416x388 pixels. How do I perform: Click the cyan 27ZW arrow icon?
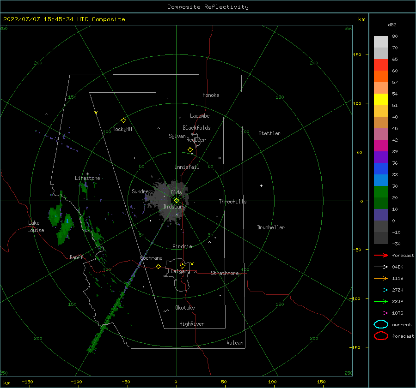coord(381,290)
